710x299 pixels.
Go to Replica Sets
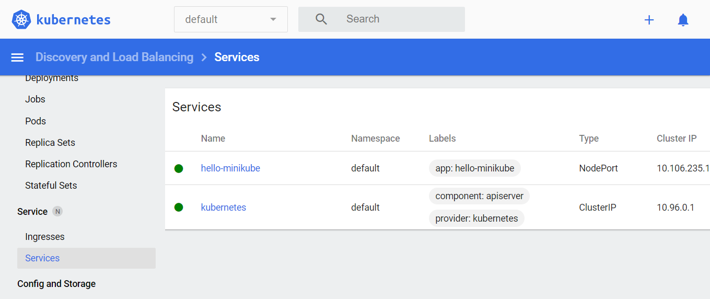tap(50, 143)
